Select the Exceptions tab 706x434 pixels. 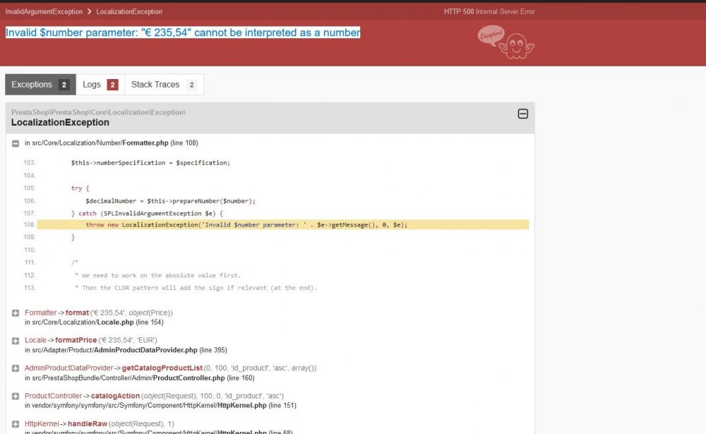[x=32, y=84]
